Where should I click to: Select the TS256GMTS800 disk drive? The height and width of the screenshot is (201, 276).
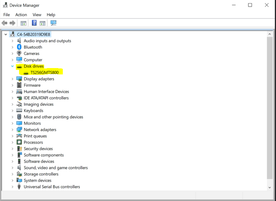(44, 72)
